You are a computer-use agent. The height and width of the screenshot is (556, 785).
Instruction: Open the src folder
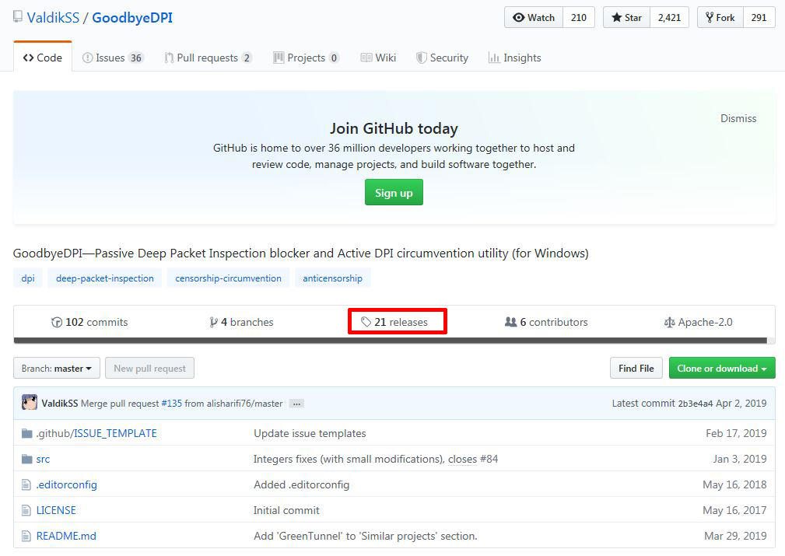(43, 459)
